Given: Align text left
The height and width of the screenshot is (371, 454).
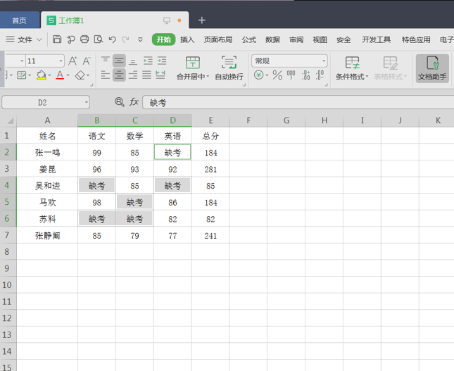Looking at the screenshot, I should [x=105, y=75].
